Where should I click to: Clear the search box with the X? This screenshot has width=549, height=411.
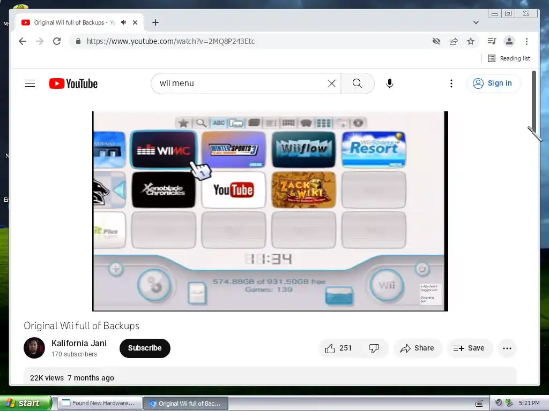(331, 83)
